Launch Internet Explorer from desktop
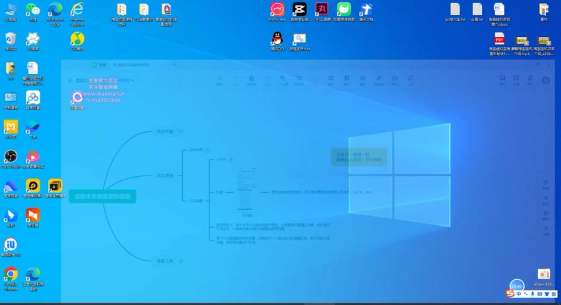 click(x=78, y=9)
